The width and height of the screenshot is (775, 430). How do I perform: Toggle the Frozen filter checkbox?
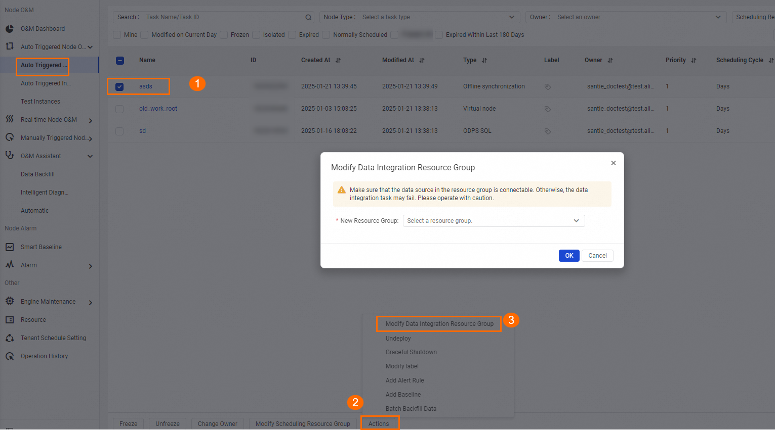tap(223, 35)
